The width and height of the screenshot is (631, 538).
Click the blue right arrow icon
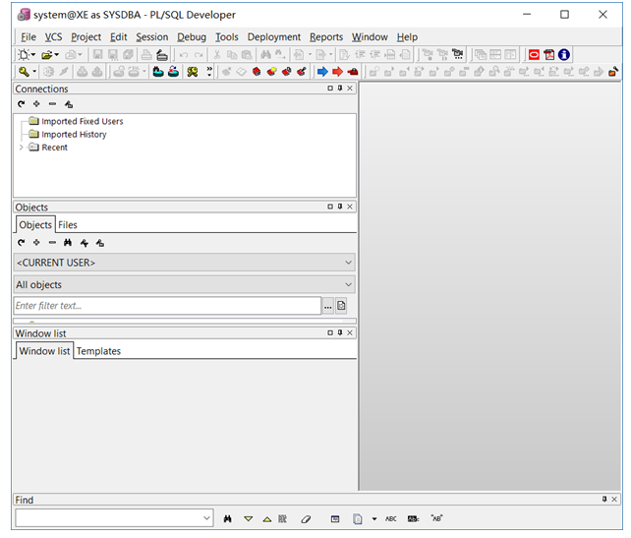point(322,72)
